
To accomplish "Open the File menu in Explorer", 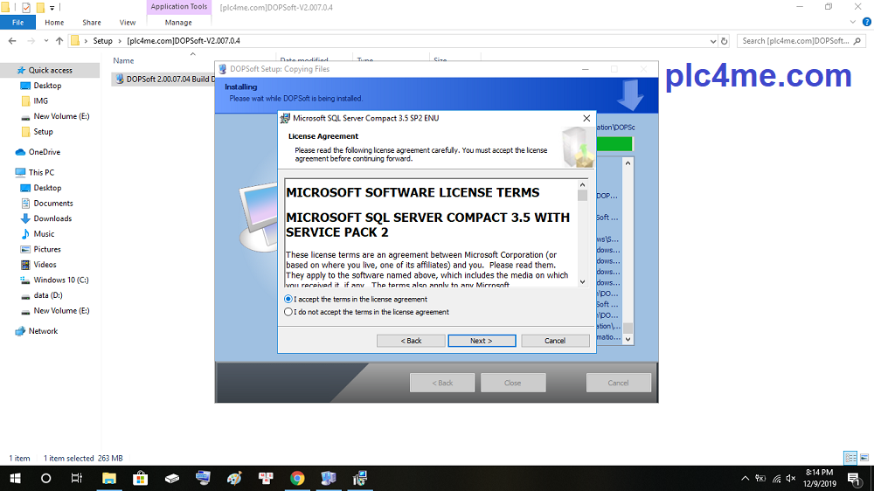I will pos(17,23).
